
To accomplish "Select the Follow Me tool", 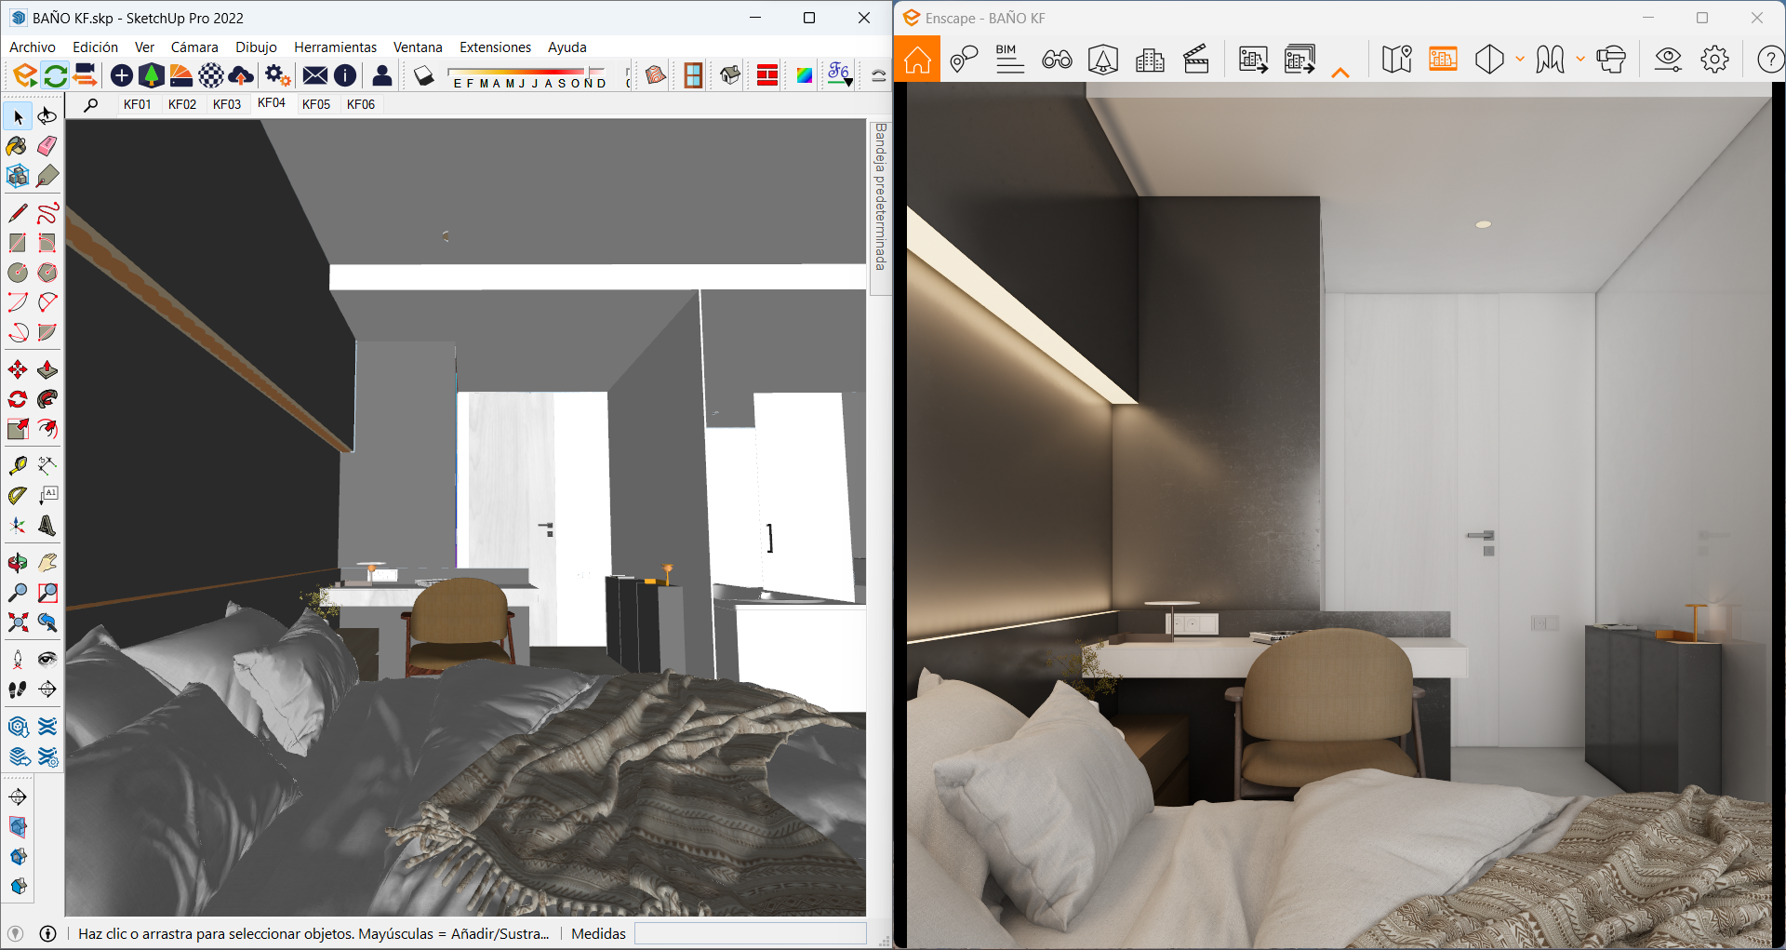I will [47, 399].
